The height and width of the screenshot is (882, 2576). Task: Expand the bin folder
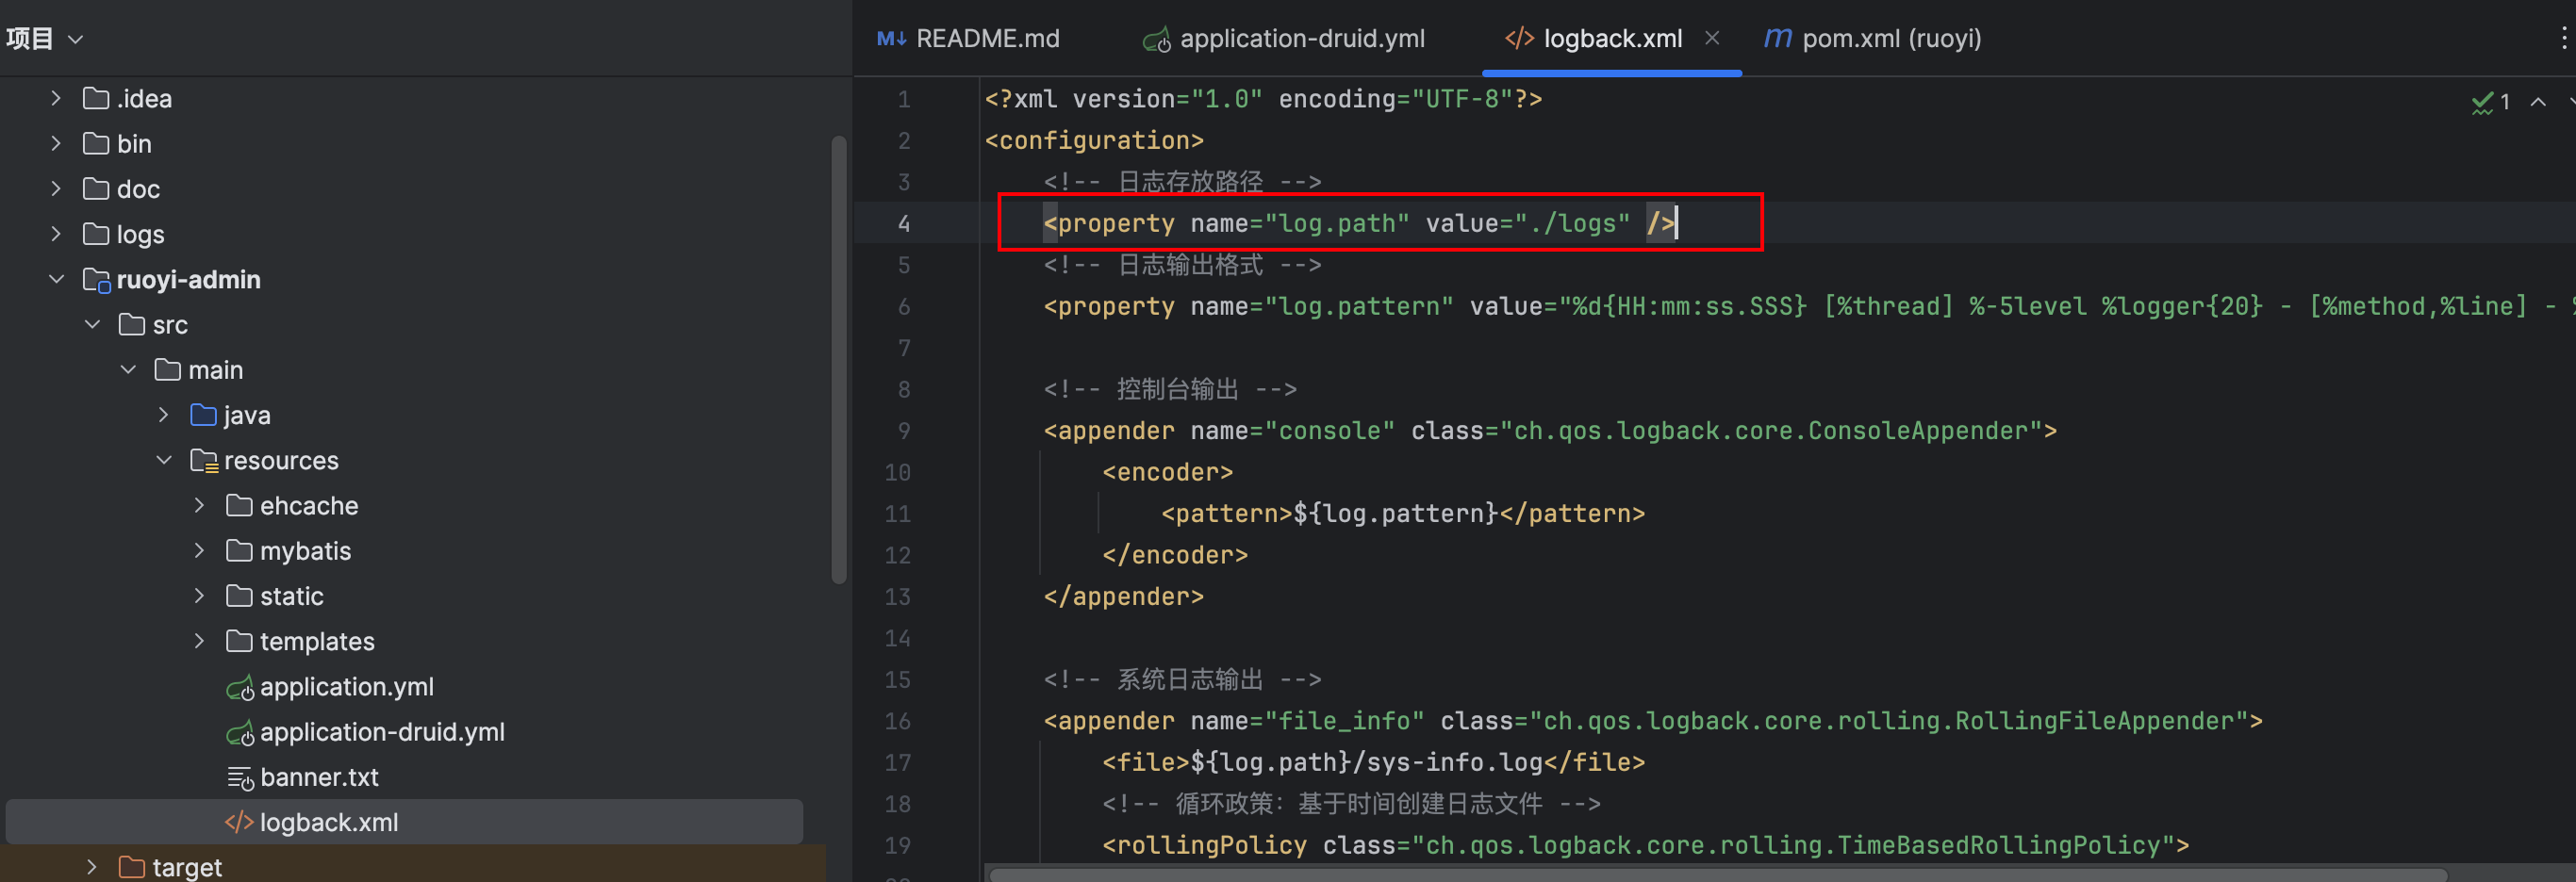click(x=56, y=144)
